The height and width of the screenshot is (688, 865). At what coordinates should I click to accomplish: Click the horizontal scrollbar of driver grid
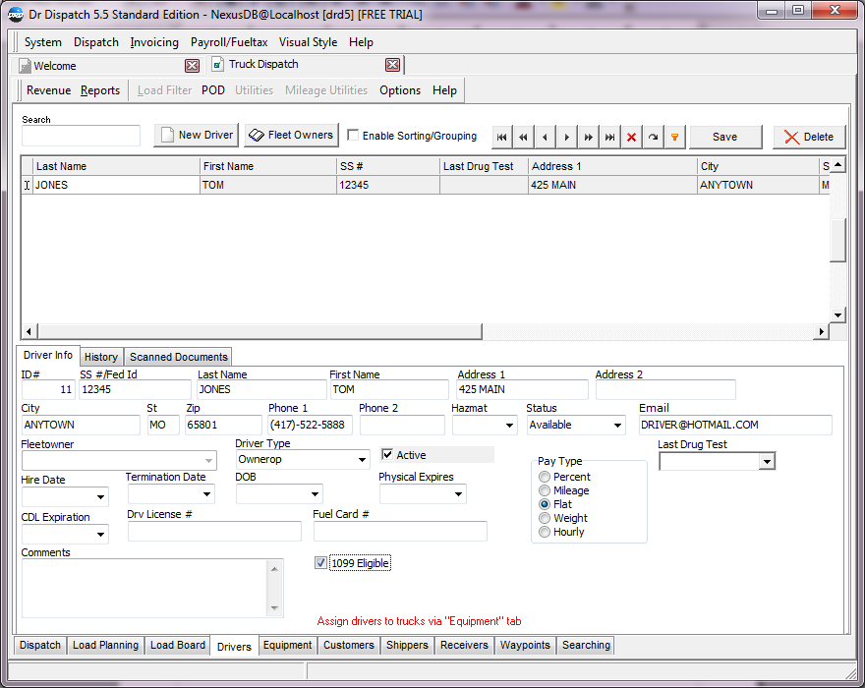pyautogui.click(x=259, y=331)
